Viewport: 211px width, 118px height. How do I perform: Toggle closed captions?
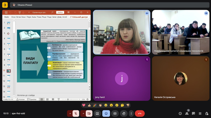coord(115,113)
